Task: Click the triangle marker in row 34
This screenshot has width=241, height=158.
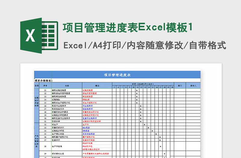Action: pyautogui.click(x=152, y=131)
